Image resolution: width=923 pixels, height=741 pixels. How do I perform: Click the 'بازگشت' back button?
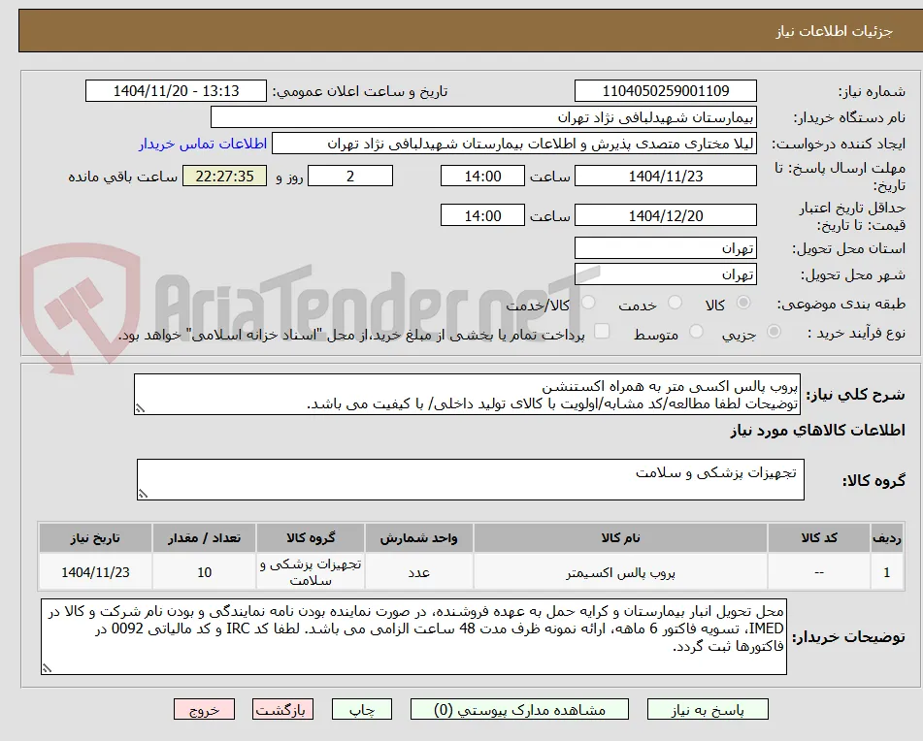282,710
